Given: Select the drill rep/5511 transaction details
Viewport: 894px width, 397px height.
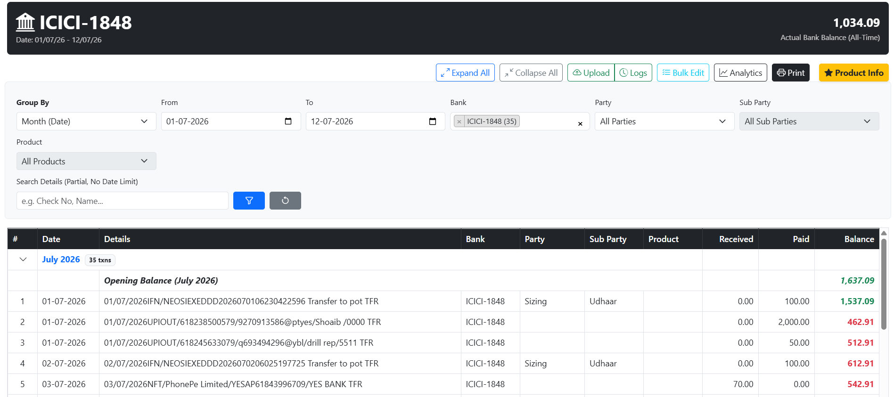Looking at the screenshot, I should (238, 343).
